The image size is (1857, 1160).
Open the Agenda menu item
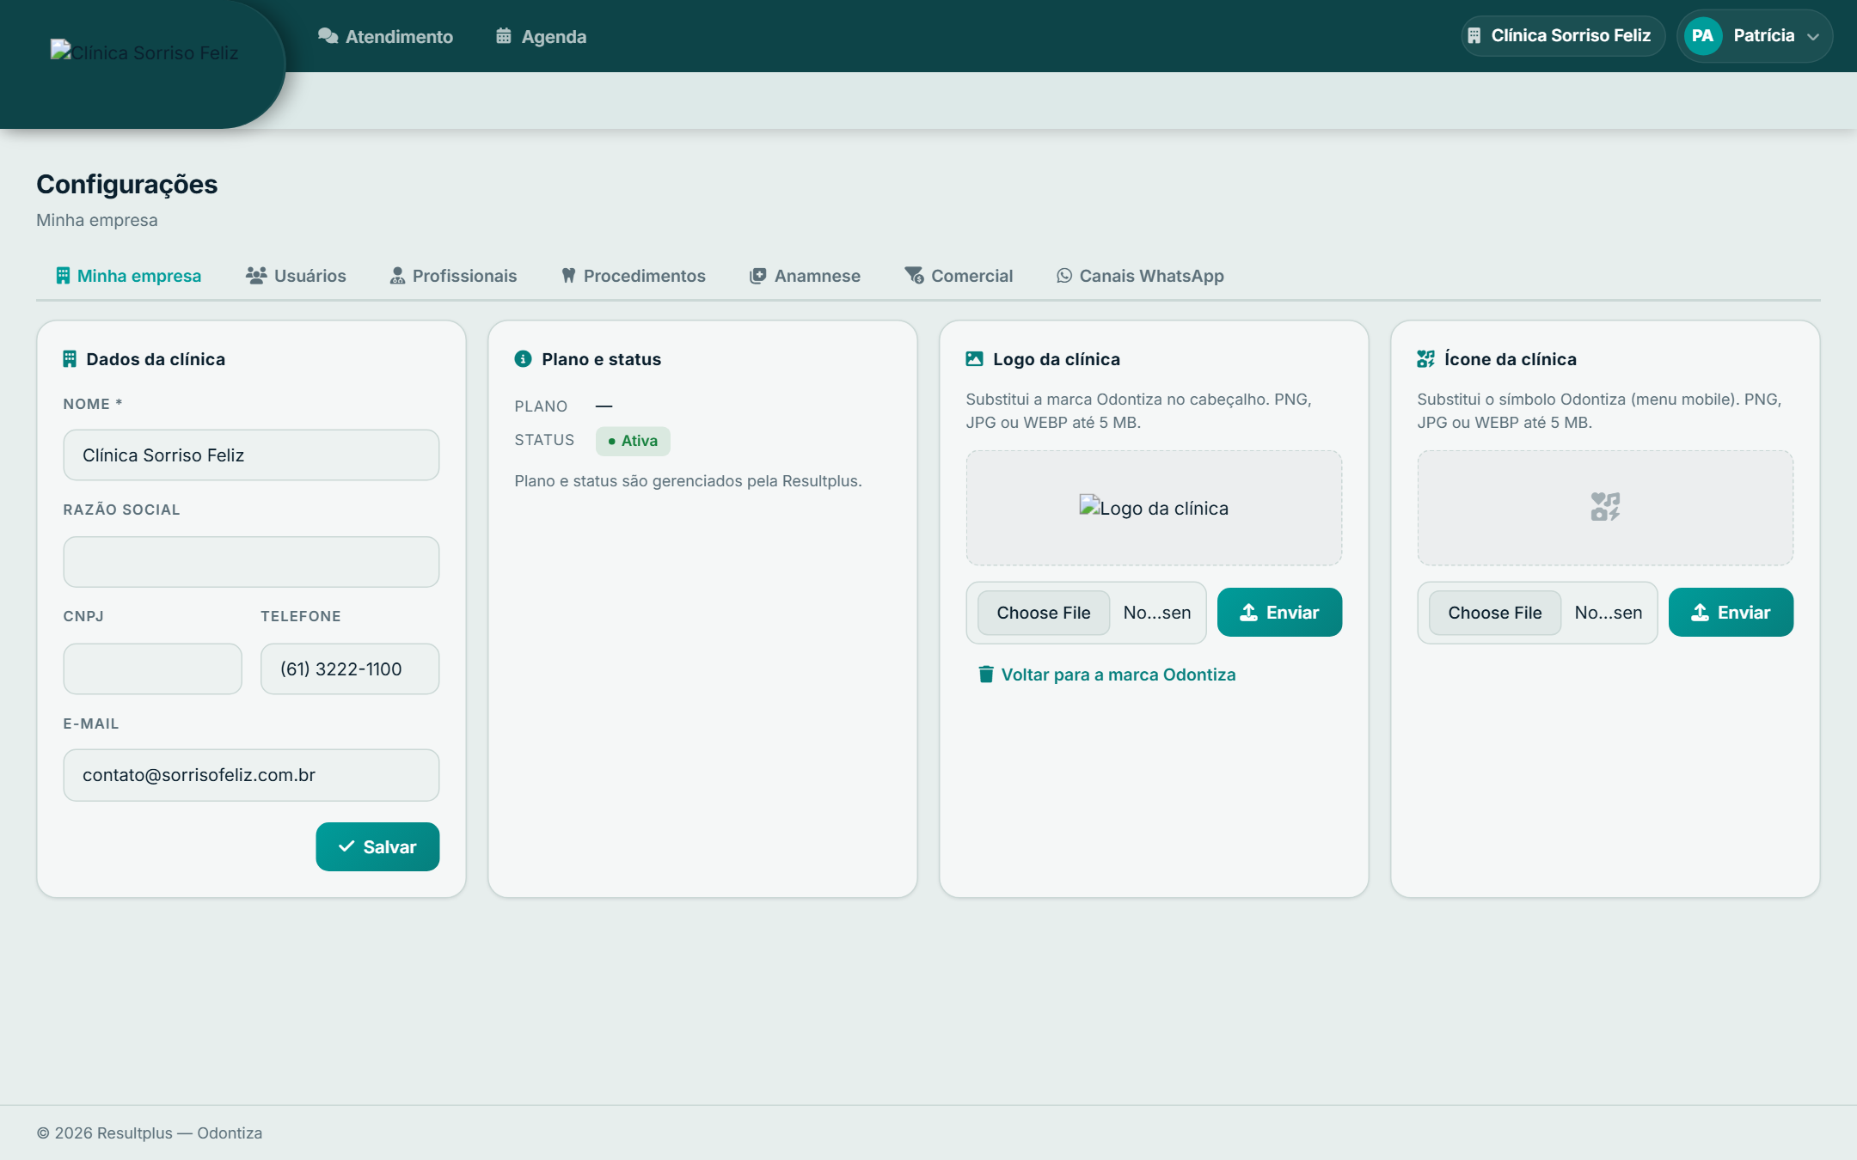(x=541, y=36)
